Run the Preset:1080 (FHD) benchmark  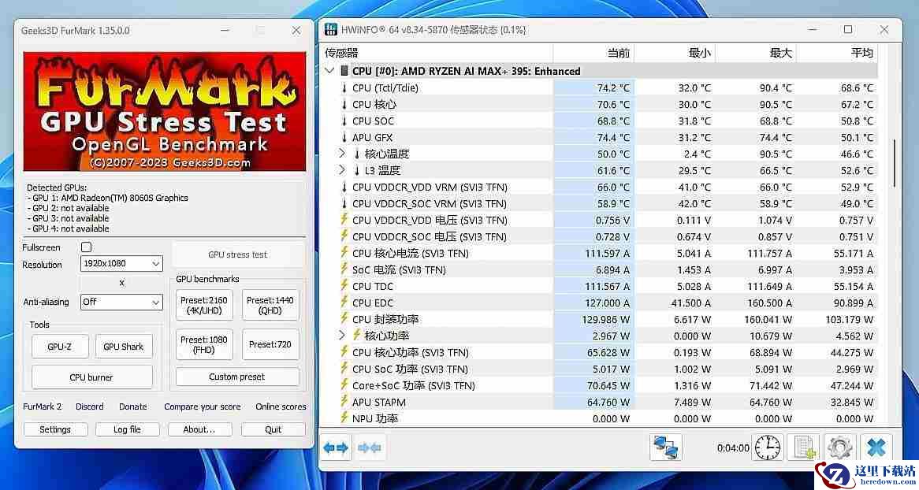(203, 344)
